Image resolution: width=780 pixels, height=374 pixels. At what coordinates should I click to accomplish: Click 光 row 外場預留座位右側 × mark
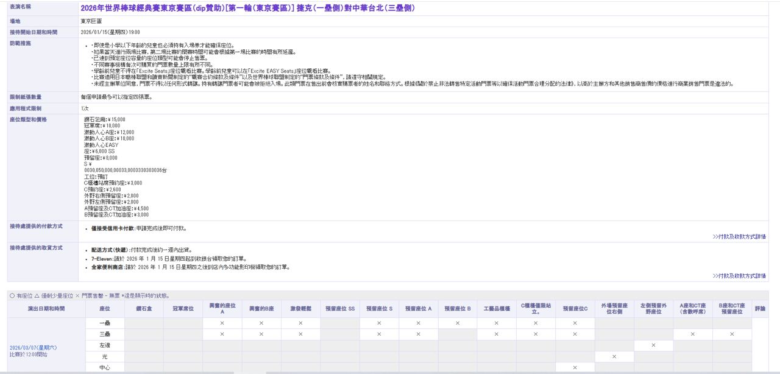(614, 356)
